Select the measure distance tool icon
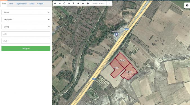 click(83, 3)
